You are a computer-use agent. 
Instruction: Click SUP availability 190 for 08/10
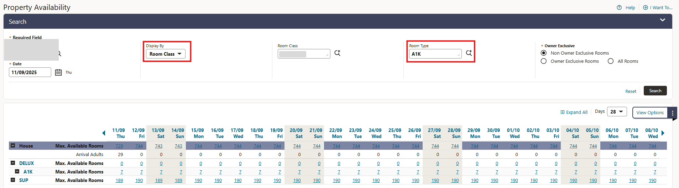click(x=652, y=181)
